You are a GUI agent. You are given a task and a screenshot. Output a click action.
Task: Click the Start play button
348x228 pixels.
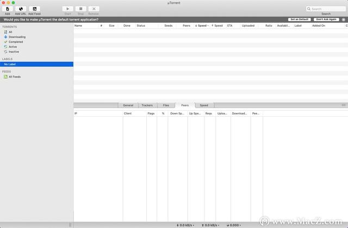pos(67,9)
